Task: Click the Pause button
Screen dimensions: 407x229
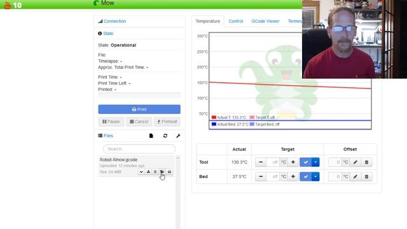Action: click(x=111, y=121)
